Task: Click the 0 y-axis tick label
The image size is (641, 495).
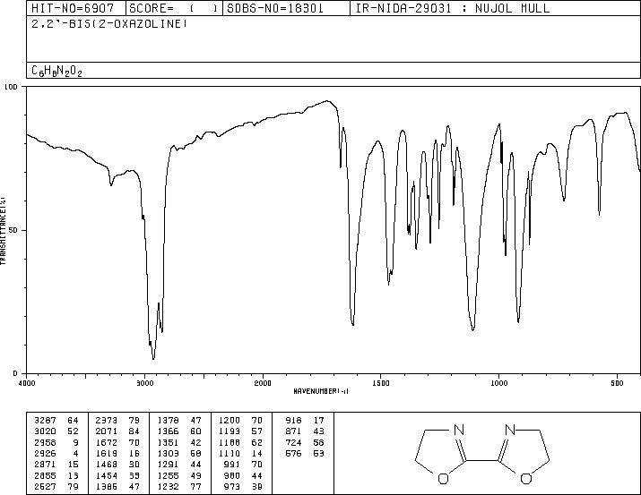Action: pos(15,373)
